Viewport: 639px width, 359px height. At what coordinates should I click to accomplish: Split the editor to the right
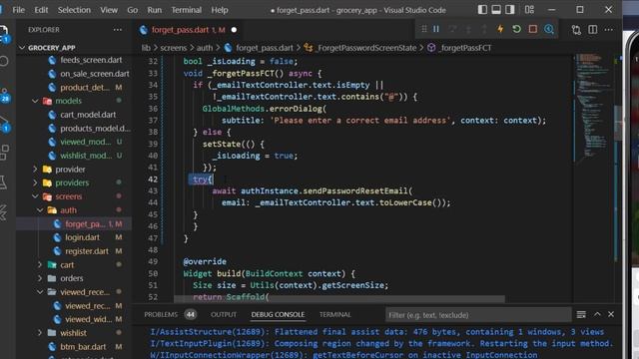pyautogui.click(x=592, y=30)
